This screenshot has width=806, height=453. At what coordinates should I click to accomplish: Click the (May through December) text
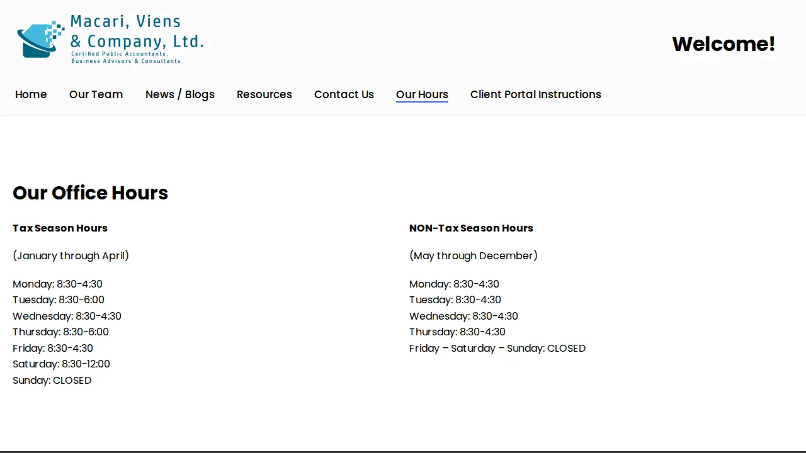point(474,255)
